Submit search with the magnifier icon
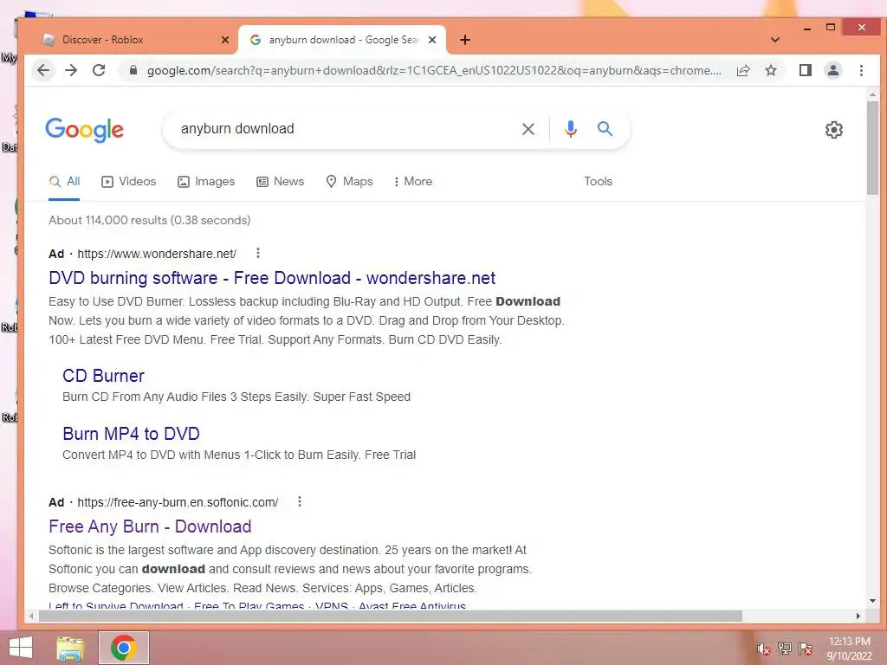Screen dimensions: 887x665 click(605, 129)
